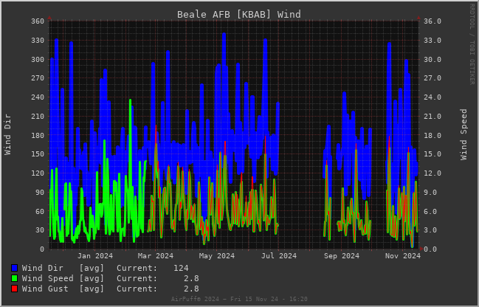Click the Jul 2024 x-axis label
The height and width of the screenshot is (307, 479).
[x=278, y=256]
